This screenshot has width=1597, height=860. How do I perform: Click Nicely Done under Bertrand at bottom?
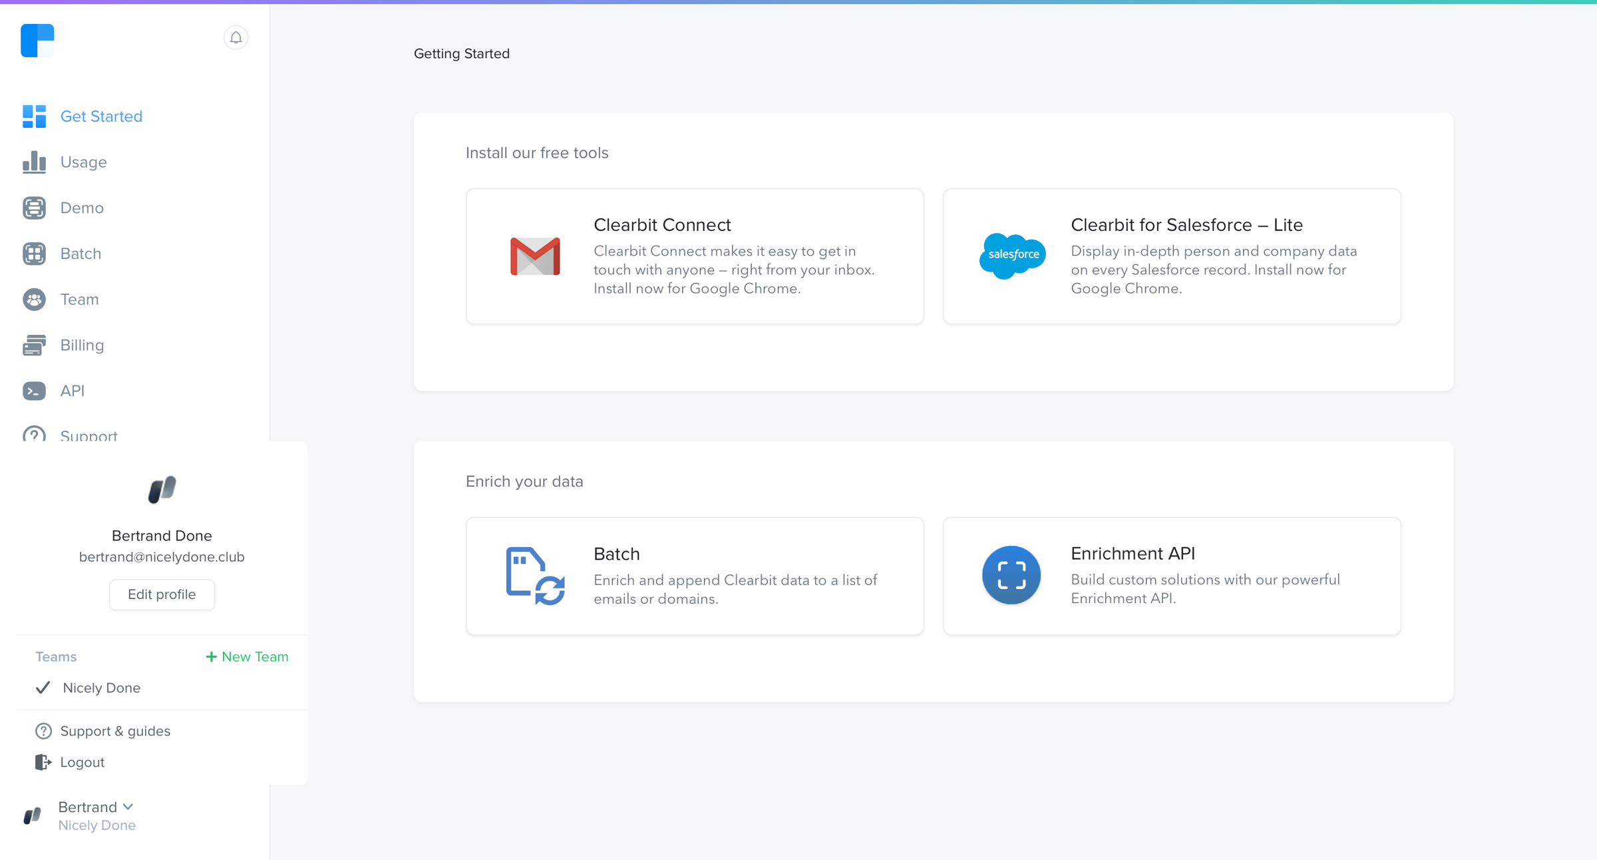click(96, 825)
